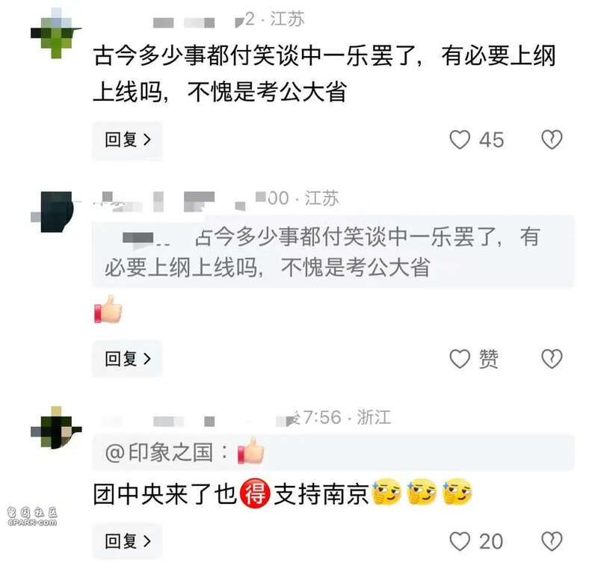Open the first commenter's green pixelated avatar
This screenshot has height=566, width=598.
[x=56, y=33]
